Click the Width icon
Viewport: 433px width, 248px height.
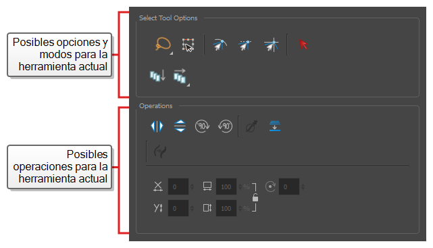coord(207,187)
